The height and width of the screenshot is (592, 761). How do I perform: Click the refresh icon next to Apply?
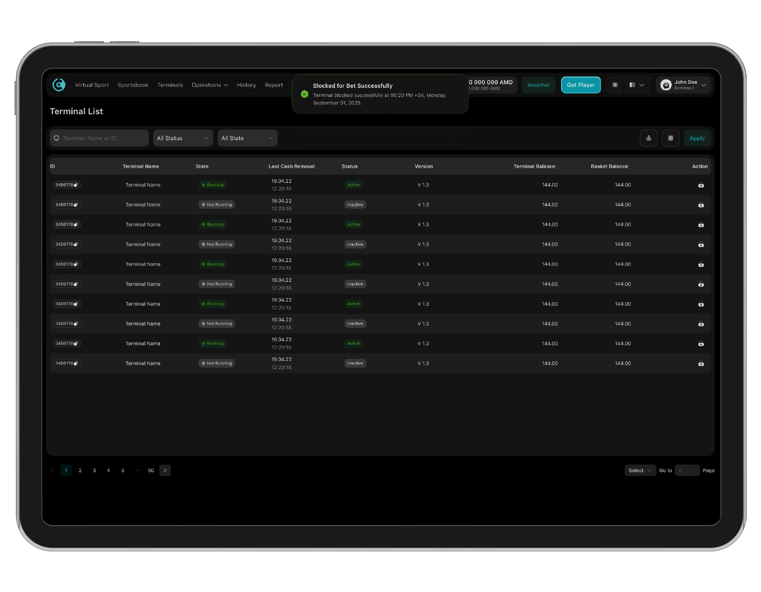[x=671, y=138]
